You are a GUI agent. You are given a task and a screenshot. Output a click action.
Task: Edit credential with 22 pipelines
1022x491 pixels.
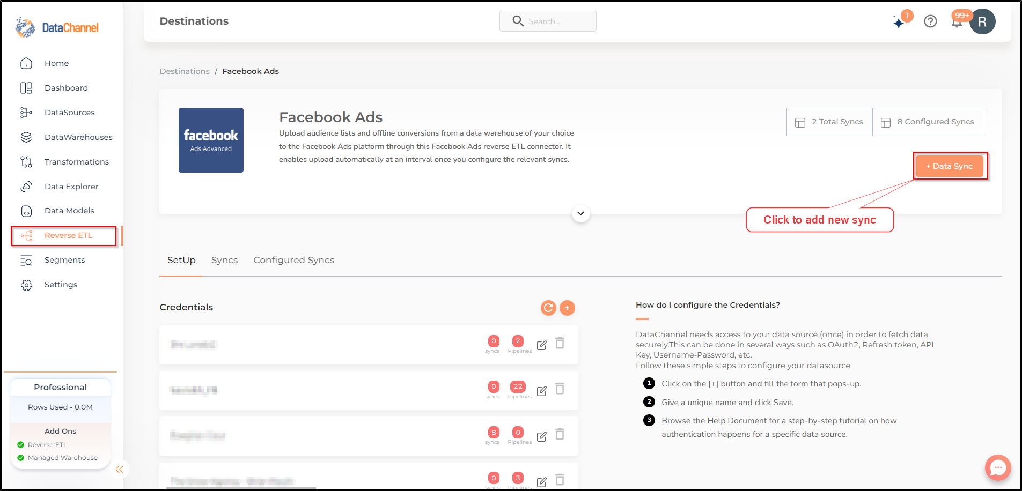542,391
